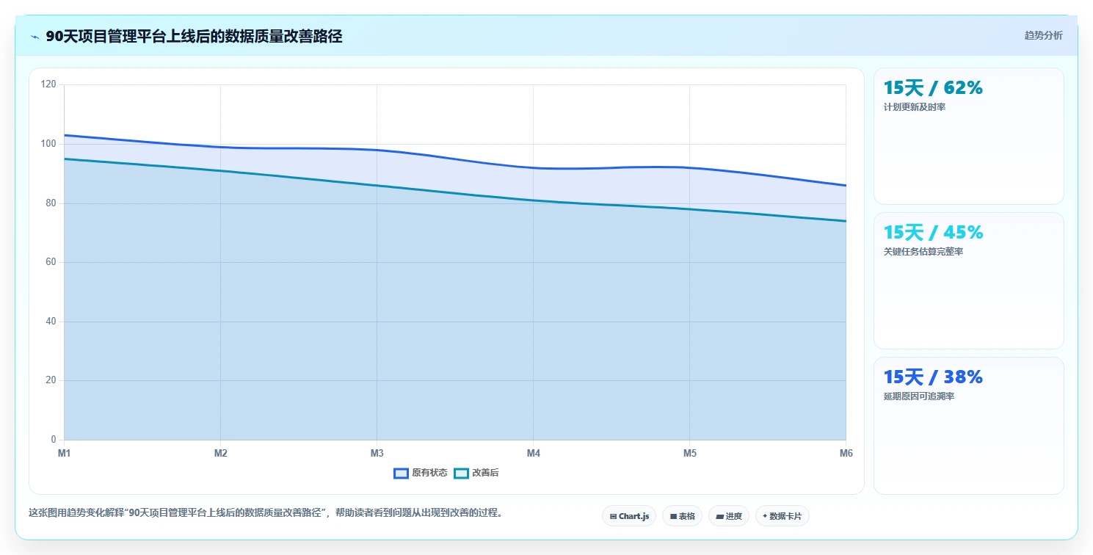
Task: Click the 40 y-axis value
Action: point(51,322)
